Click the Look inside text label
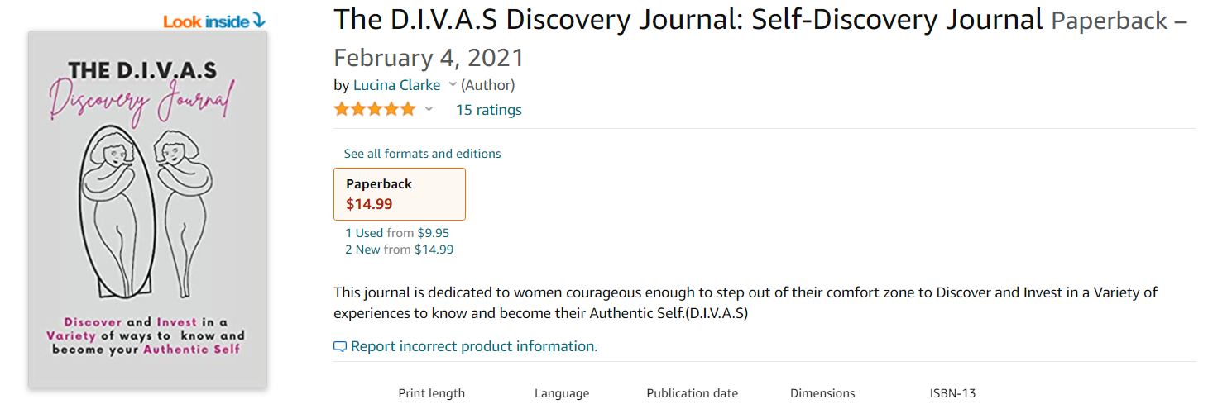 pyautogui.click(x=207, y=21)
